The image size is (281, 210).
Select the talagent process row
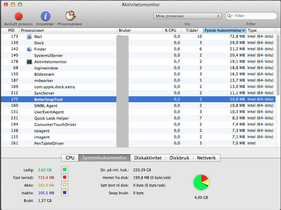pyautogui.click(x=138, y=130)
